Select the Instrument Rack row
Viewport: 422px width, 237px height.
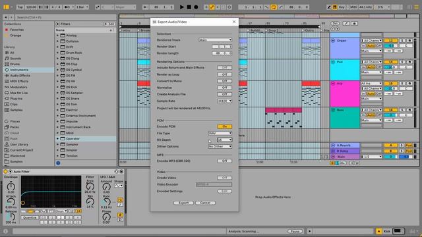86,127
